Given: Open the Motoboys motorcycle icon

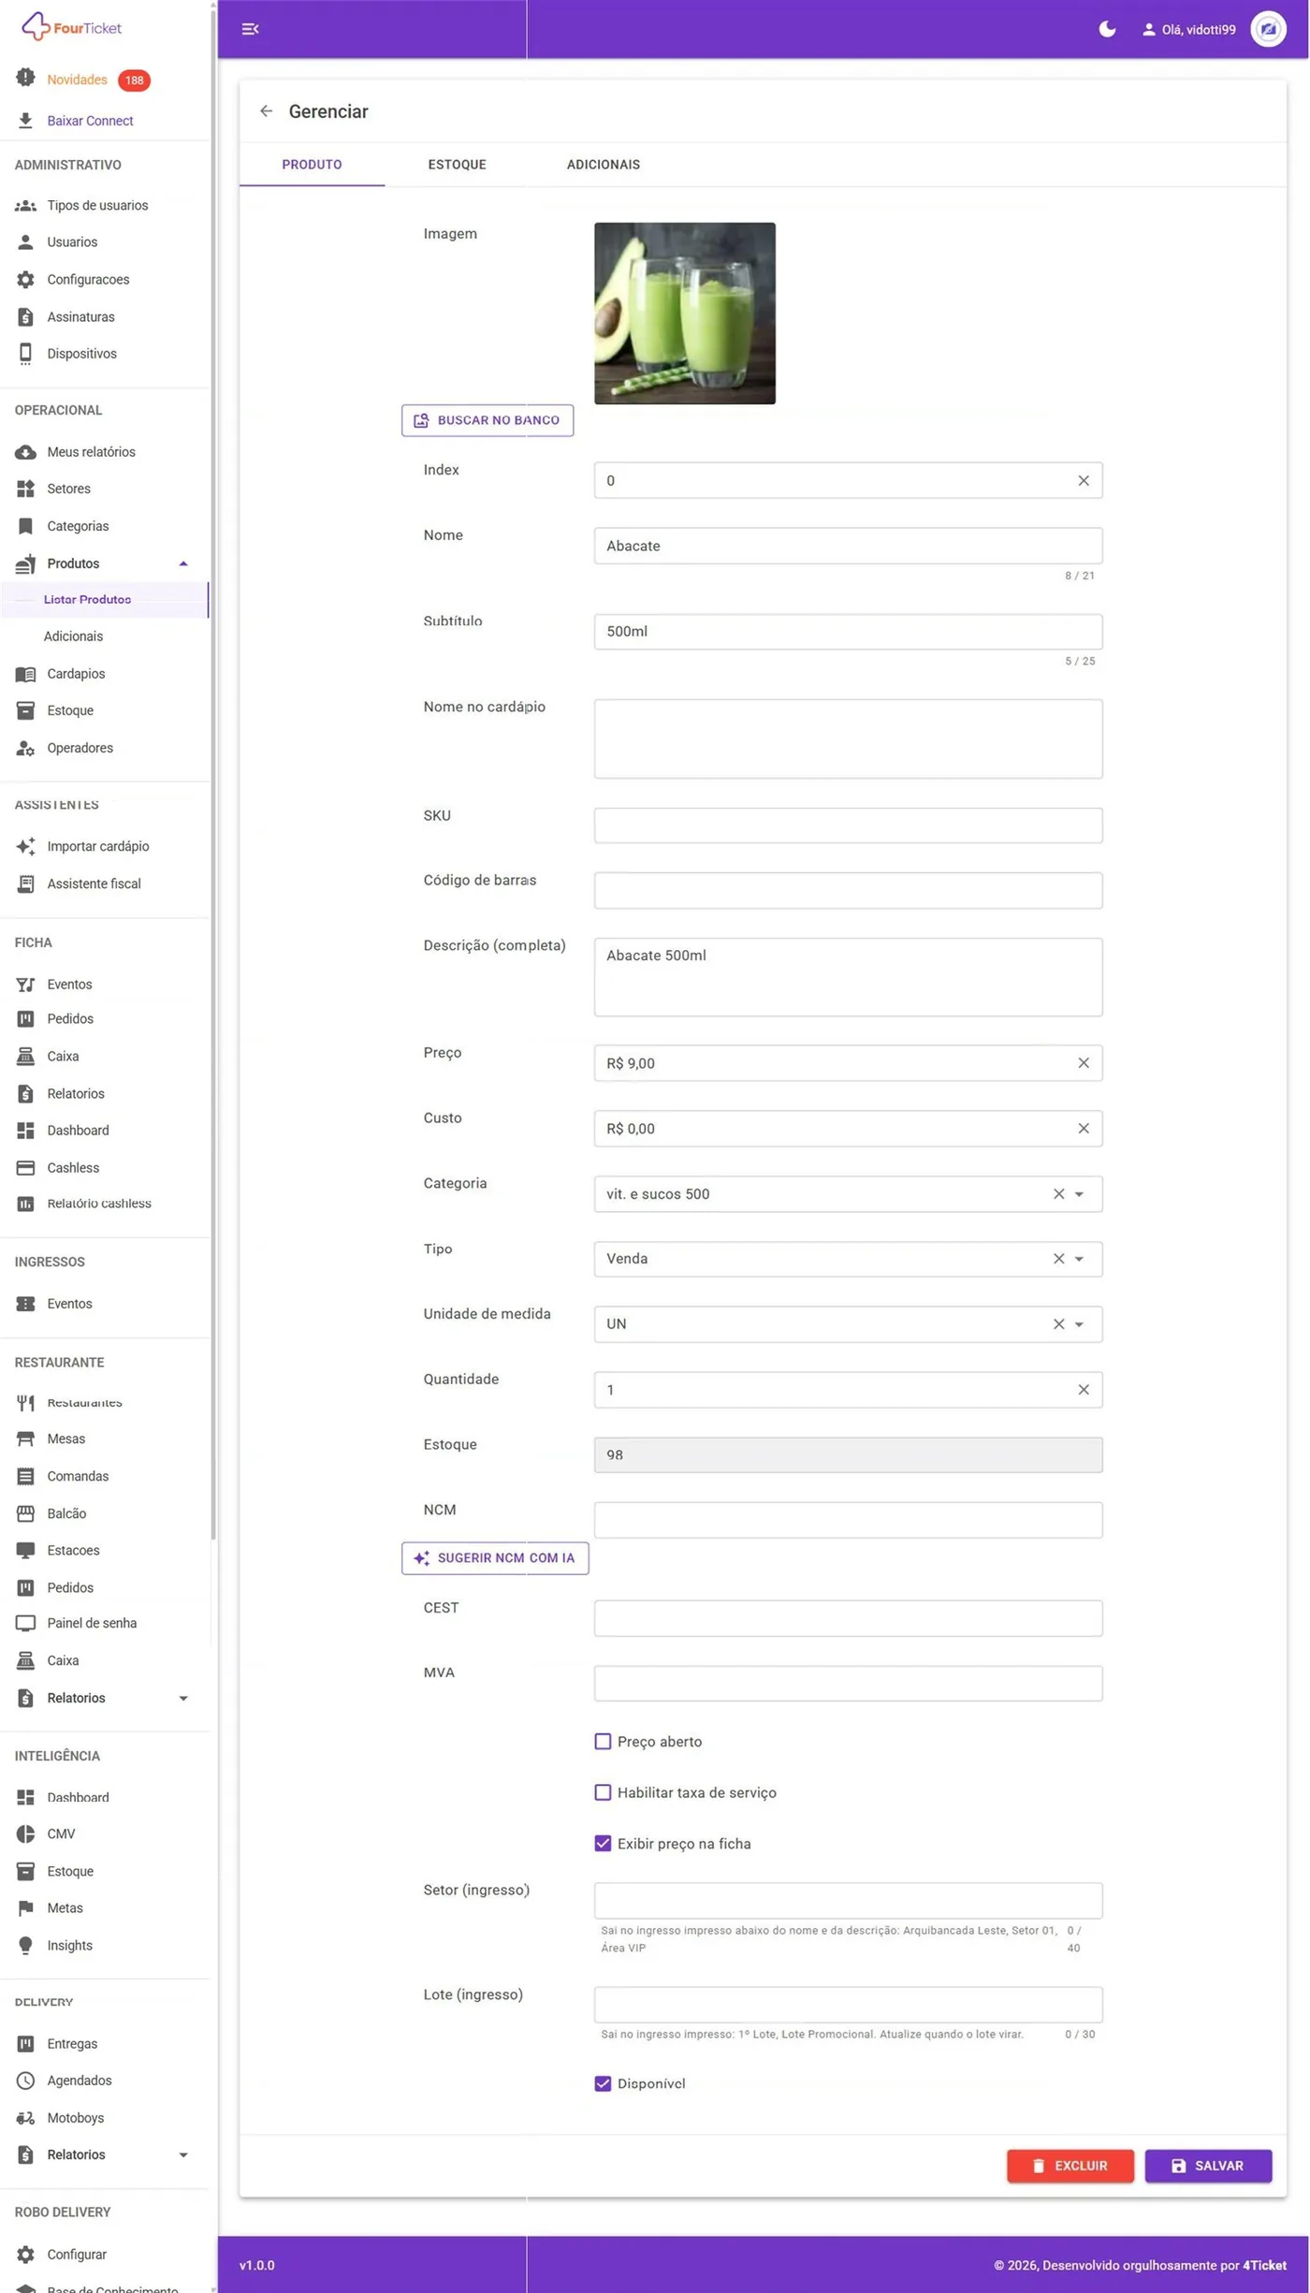Looking at the screenshot, I should (x=25, y=2117).
